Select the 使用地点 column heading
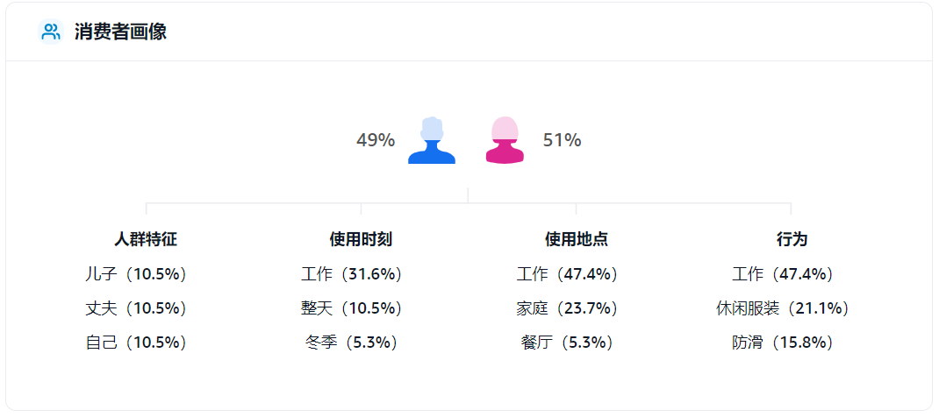 coord(576,239)
